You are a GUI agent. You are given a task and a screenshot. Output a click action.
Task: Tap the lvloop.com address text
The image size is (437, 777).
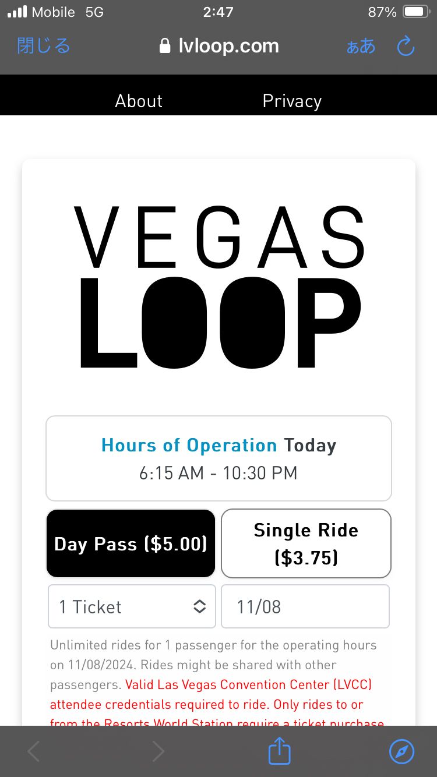(228, 46)
